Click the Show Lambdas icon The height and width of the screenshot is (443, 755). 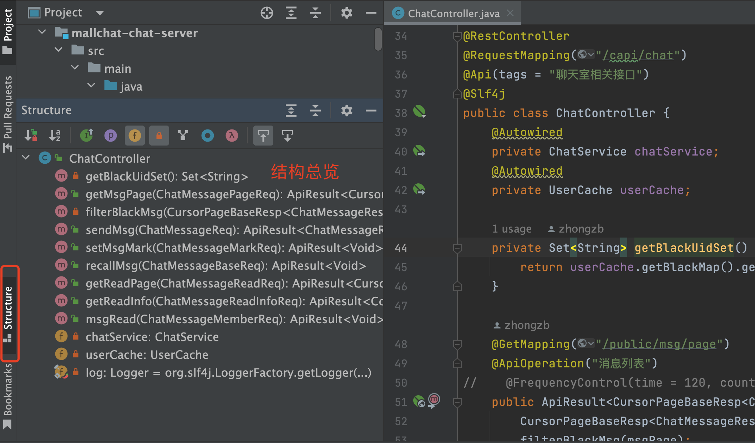232,136
